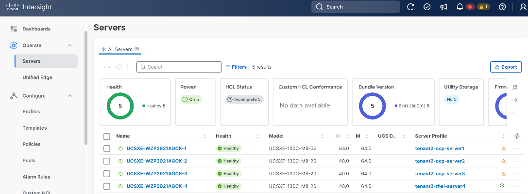
Task: Open profile link tenant2-rhel-server4
Action: tap(440, 186)
